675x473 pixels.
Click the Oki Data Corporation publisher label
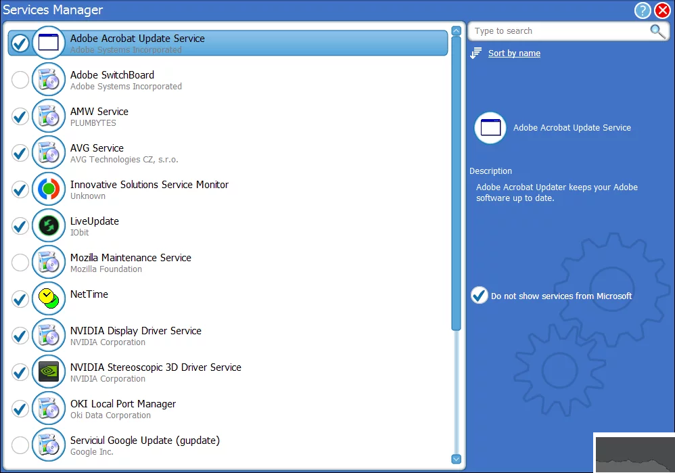click(x=110, y=415)
